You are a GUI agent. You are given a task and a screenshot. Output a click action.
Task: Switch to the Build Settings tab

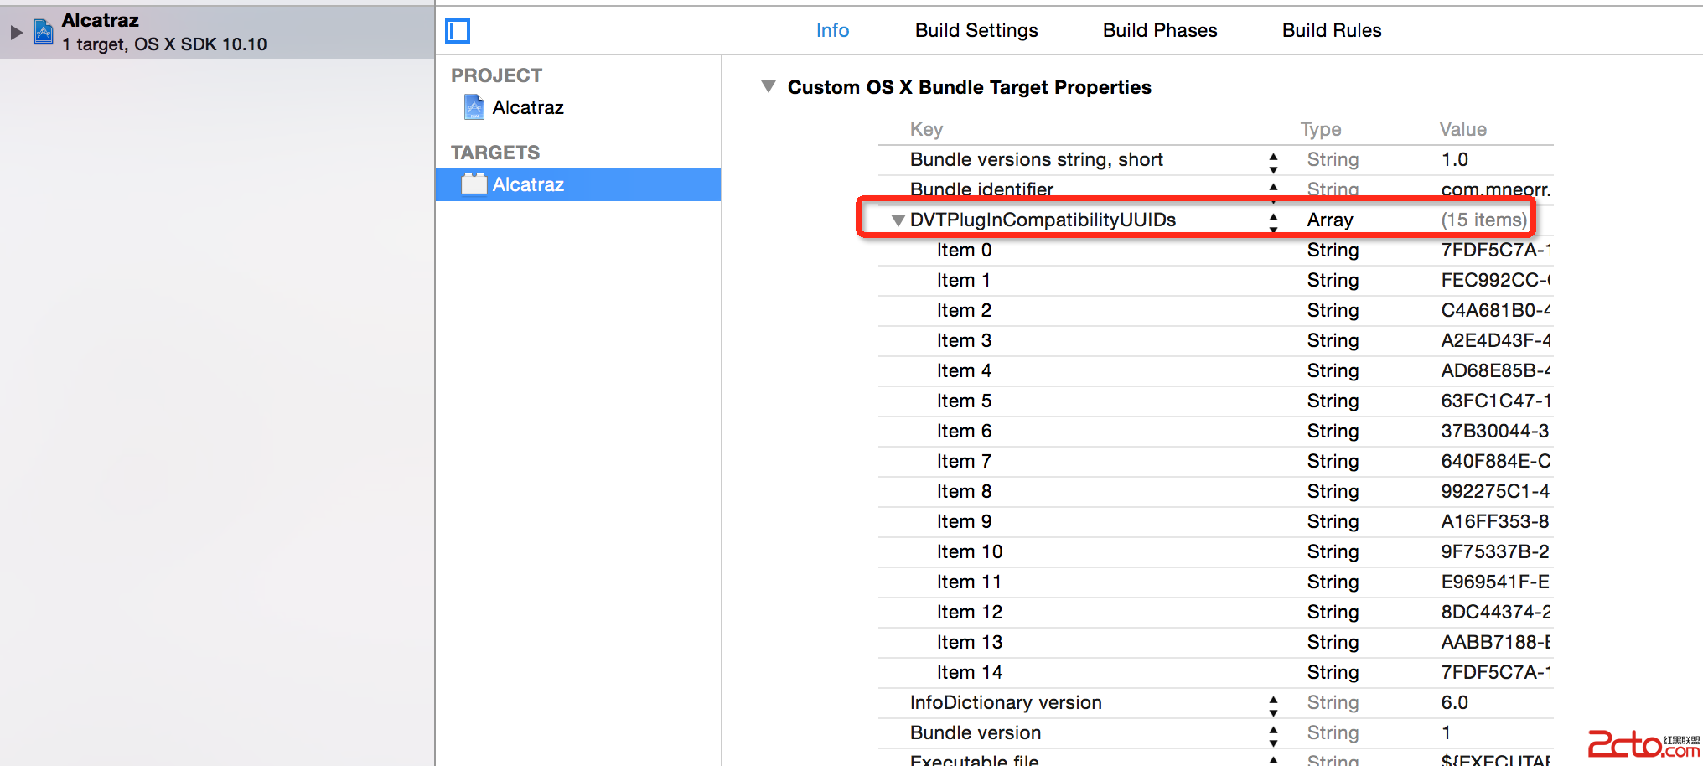pyautogui.click(x=976, y=30)
